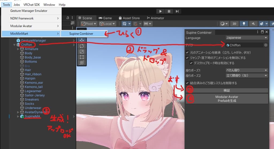274x149 pixels.
Task: Click the draw mode sphere icon
Action: tap(222, 24)
